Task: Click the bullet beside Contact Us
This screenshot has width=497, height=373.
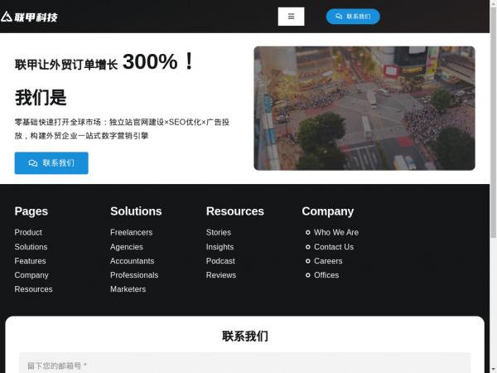Action: [307, 247]
